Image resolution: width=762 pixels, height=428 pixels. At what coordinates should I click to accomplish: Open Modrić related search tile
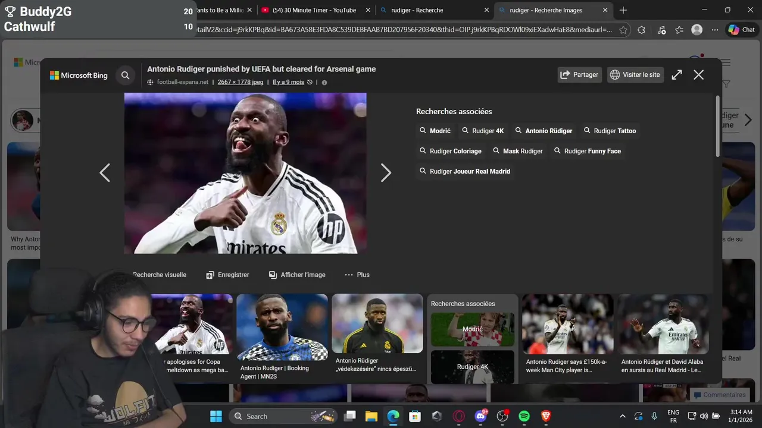pyautogui.click(x=473, y=329)
